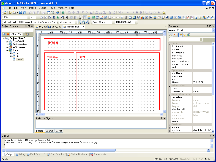Choose the Grid component tool
Viewport: 216px width, 162px height.
click(x=155, y=17)
